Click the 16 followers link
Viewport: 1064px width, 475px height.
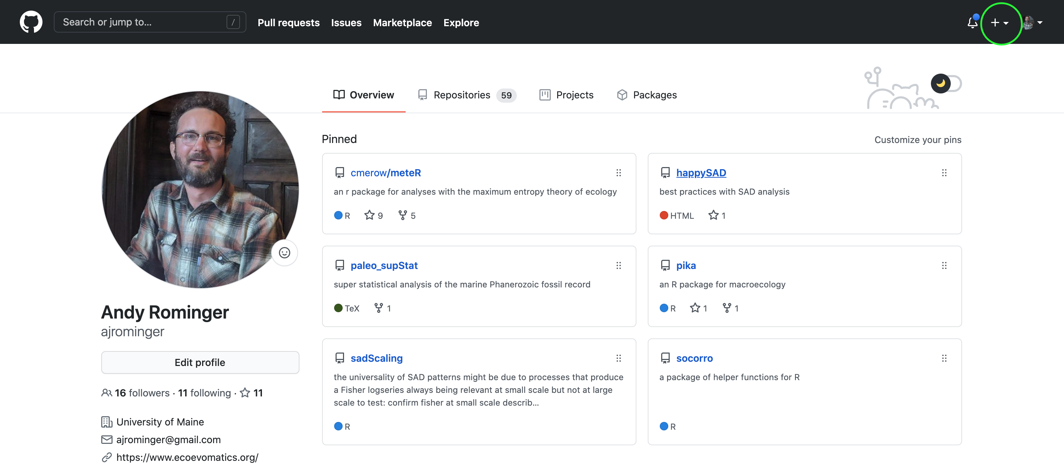[142, 393]
